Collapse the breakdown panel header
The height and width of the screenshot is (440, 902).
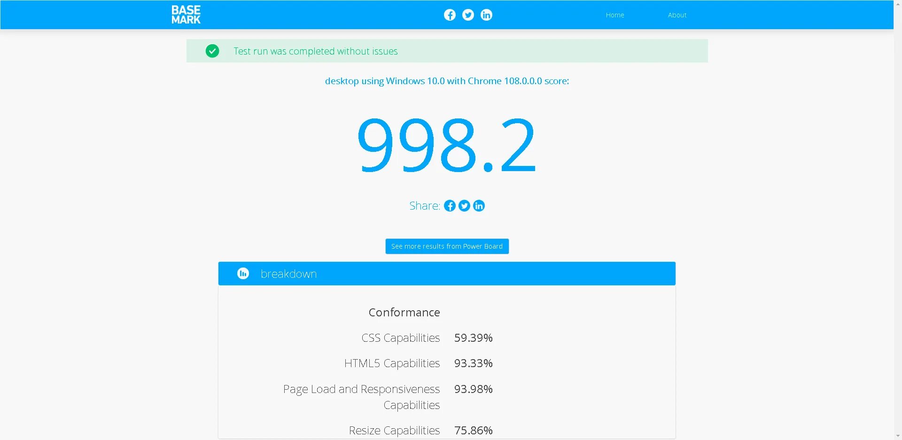(447, 274)
